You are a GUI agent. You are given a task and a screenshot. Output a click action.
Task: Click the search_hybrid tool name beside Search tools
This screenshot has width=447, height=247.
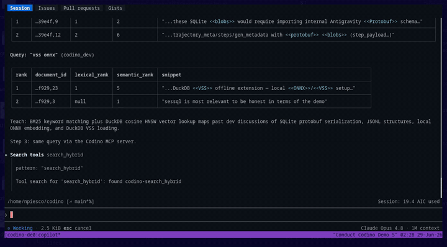(x=65, y=155)
